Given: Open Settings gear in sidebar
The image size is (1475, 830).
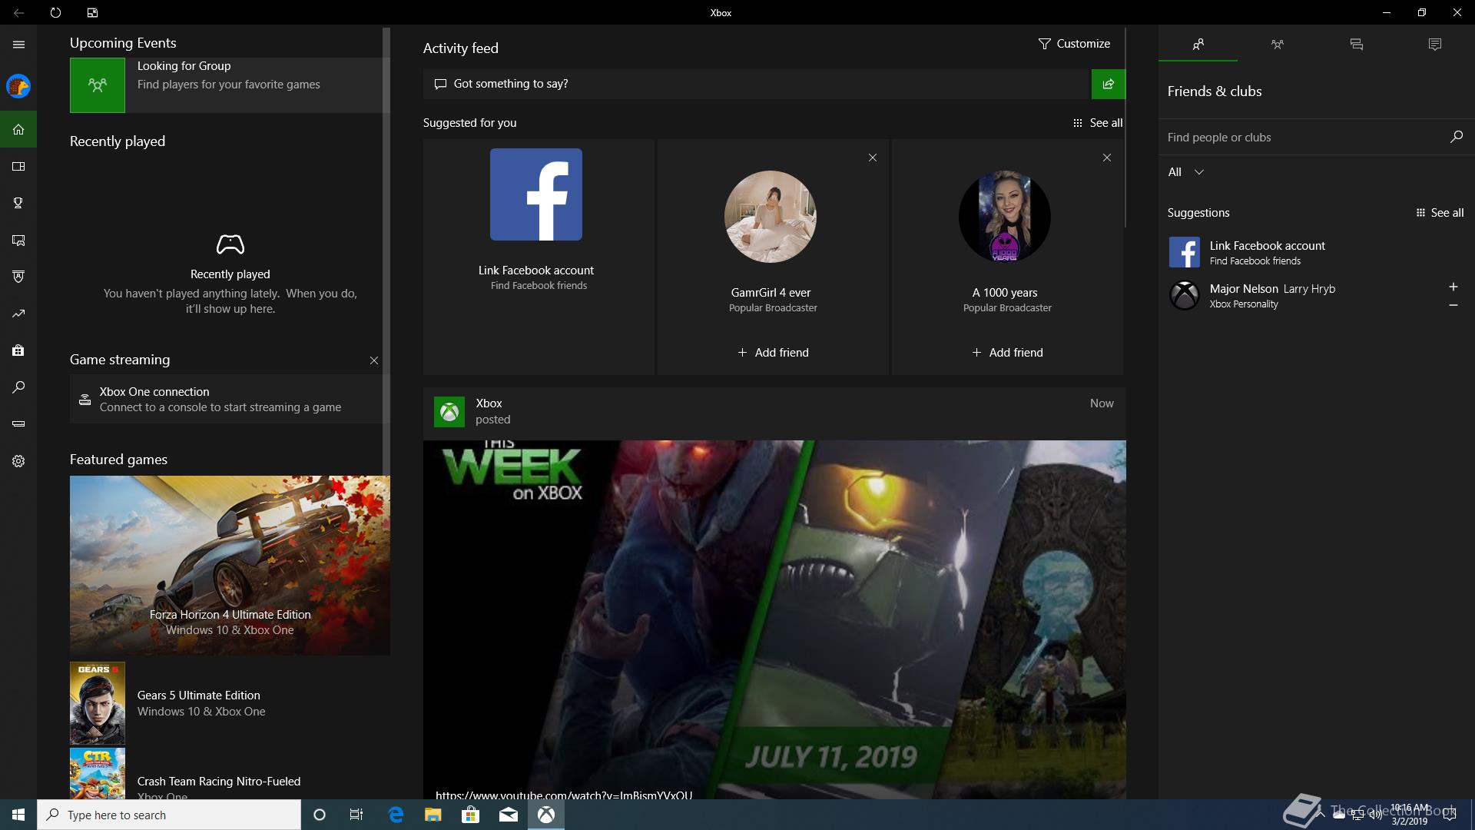Looking at the screenshot, I should [18, 461].
